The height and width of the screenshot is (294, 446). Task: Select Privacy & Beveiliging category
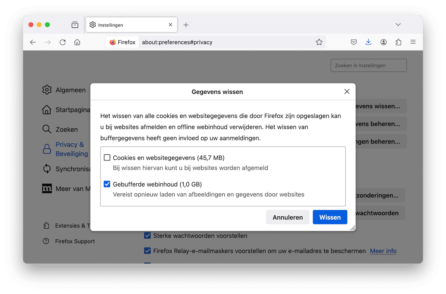pyautogui.click(x=65, y=149)
